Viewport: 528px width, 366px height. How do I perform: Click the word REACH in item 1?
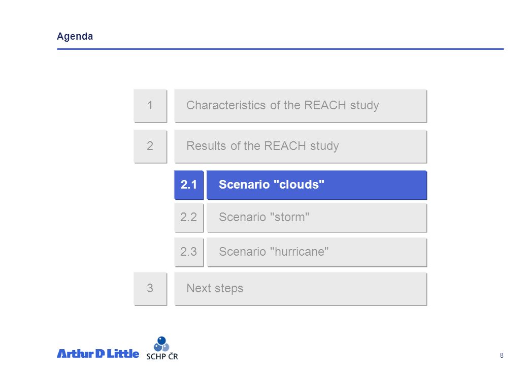click(x=325, y=105)
